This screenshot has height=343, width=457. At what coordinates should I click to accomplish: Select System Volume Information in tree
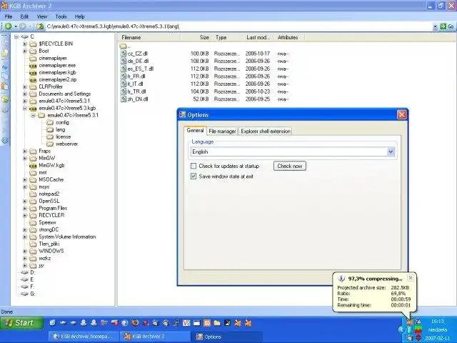67,237
